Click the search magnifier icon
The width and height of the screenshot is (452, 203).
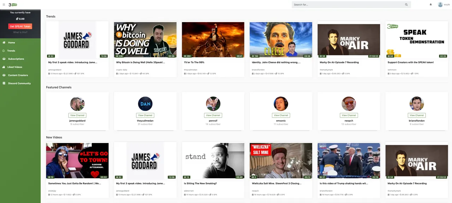pos(406,5)
